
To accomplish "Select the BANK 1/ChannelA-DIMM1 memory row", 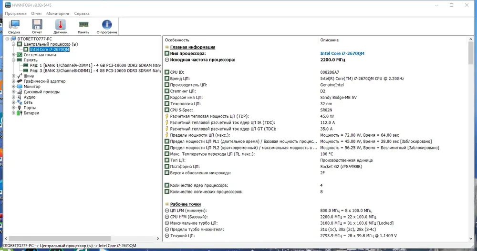I will click(95, 65).
